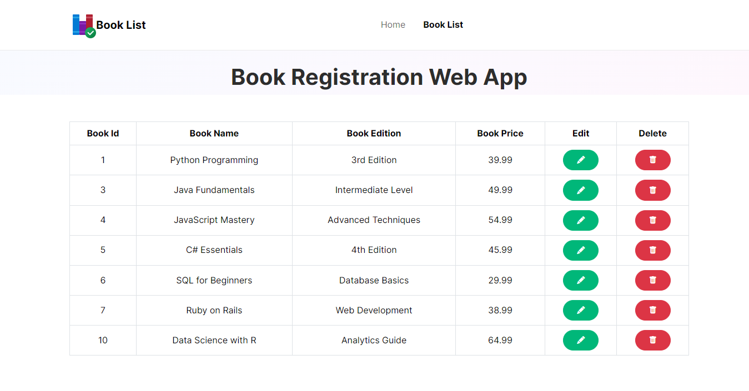The height and width of the screenshot is (391, 749).
Task: Click the Book Registration Web App title
Action: click(379, 77)
